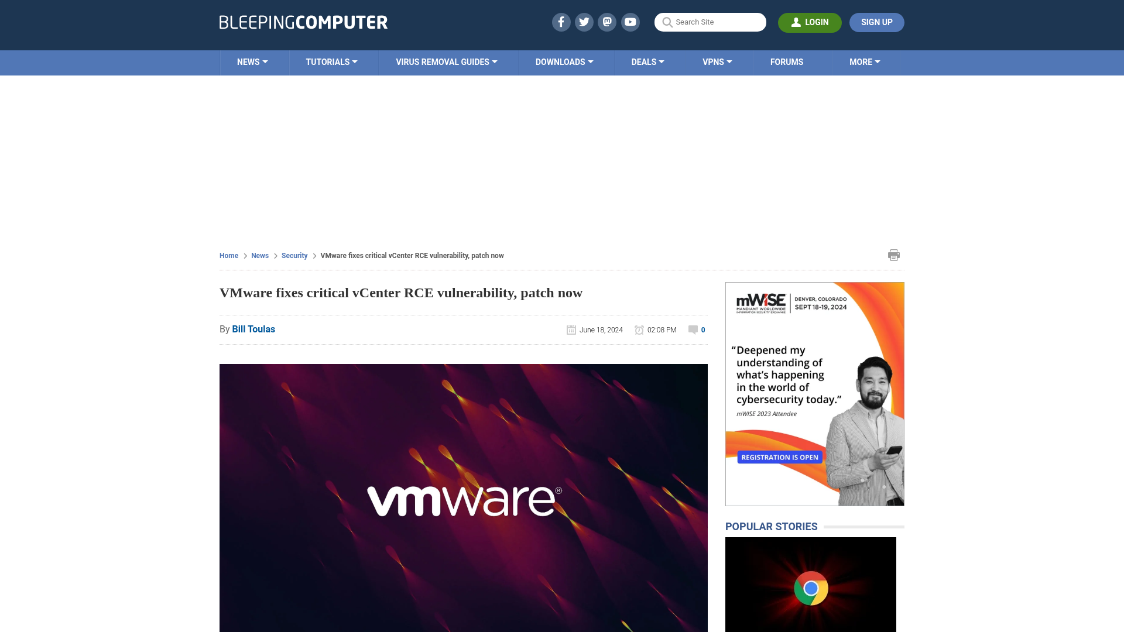Click the Home breadcrumb link
The image size is (1124, 632).
[x=228, y=255]
